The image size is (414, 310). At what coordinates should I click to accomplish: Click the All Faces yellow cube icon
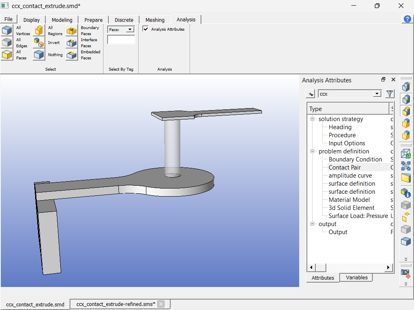point(7,54)
